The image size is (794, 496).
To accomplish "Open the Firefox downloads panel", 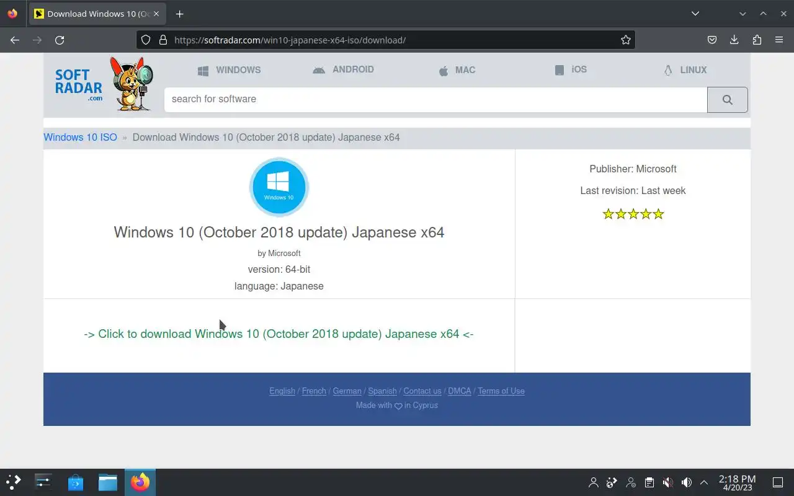I will coord(734,40).
